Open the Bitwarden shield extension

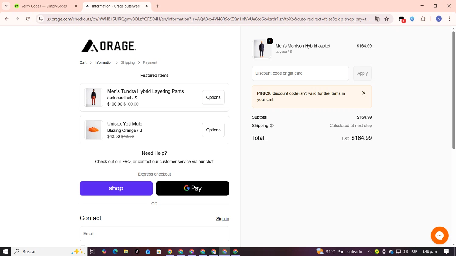tap(412, 19)
